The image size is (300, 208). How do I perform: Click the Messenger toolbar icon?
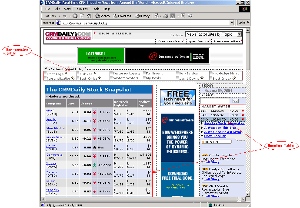[190, 16]
